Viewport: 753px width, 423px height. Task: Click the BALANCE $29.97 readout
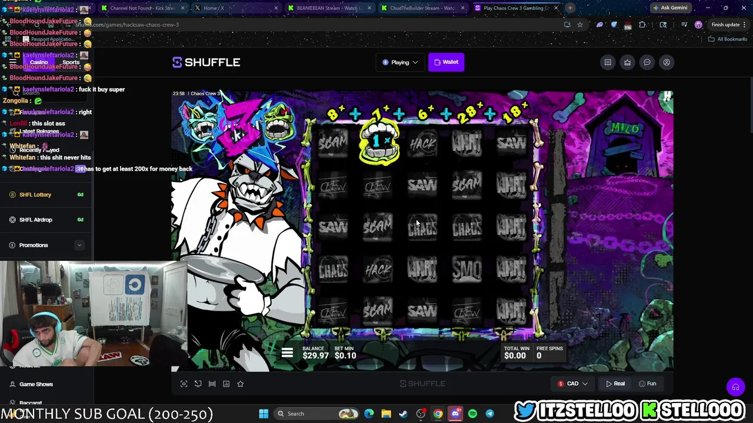click(315, 352)
